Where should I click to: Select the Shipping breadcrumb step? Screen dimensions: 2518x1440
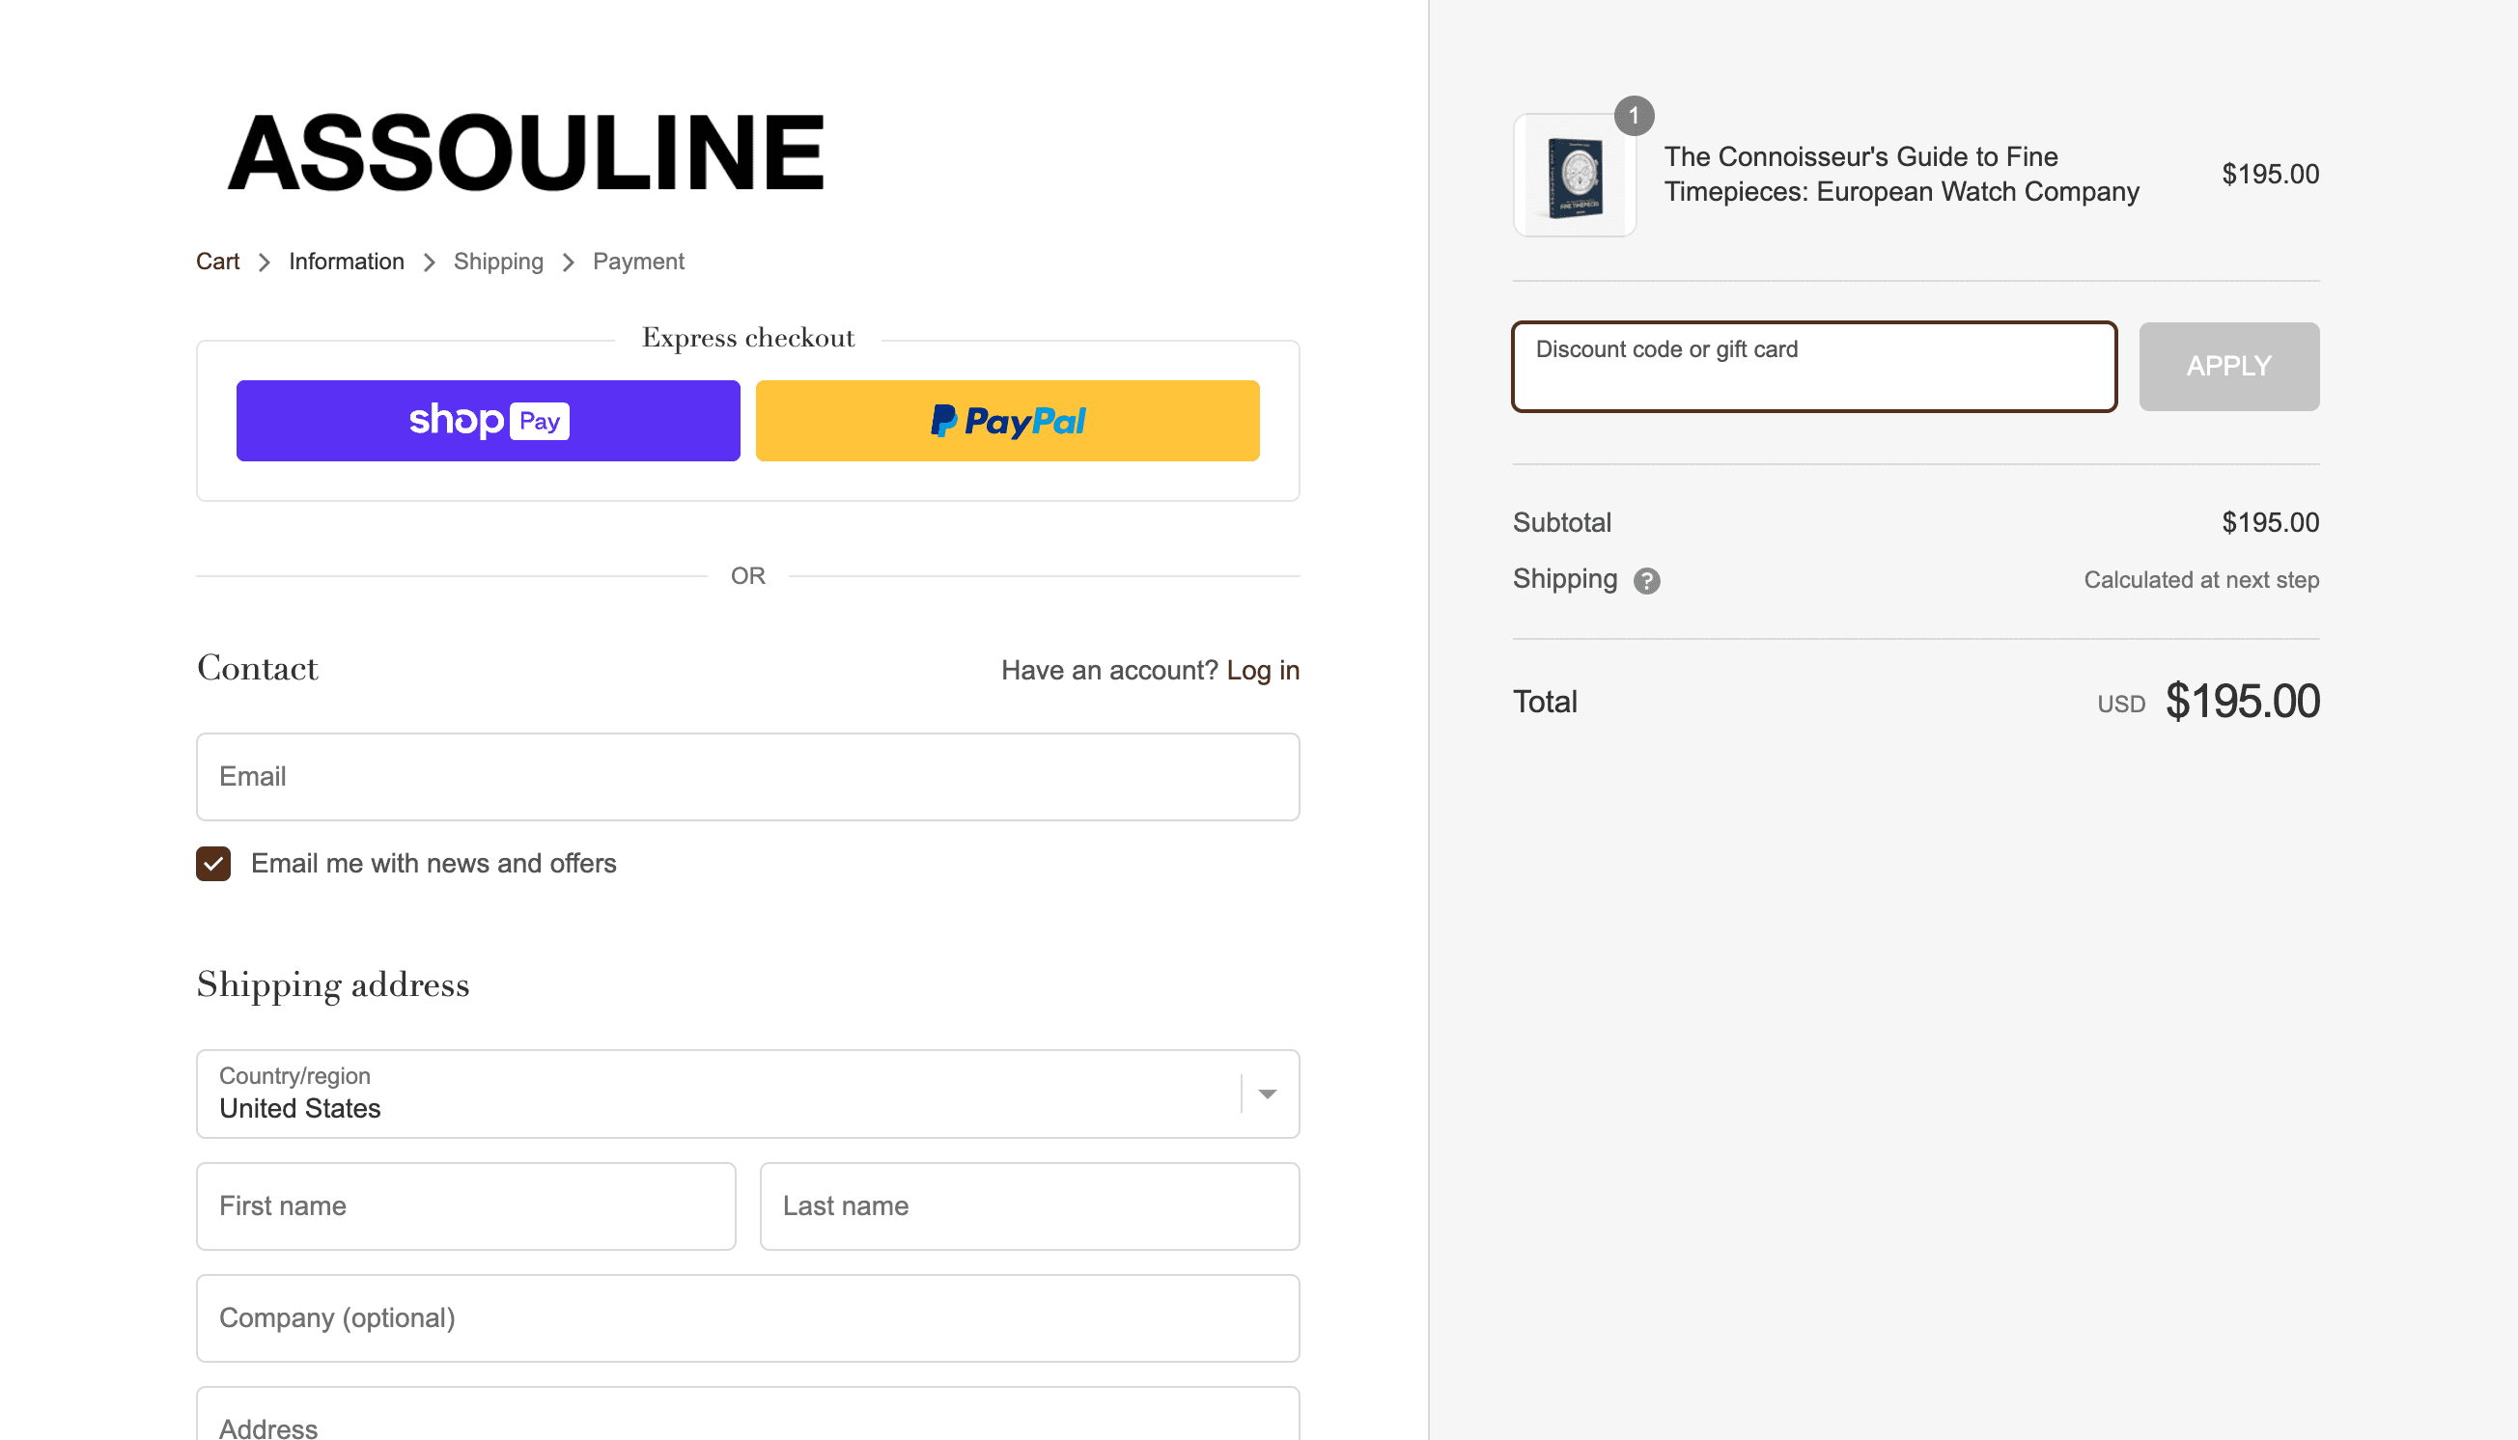498,262
